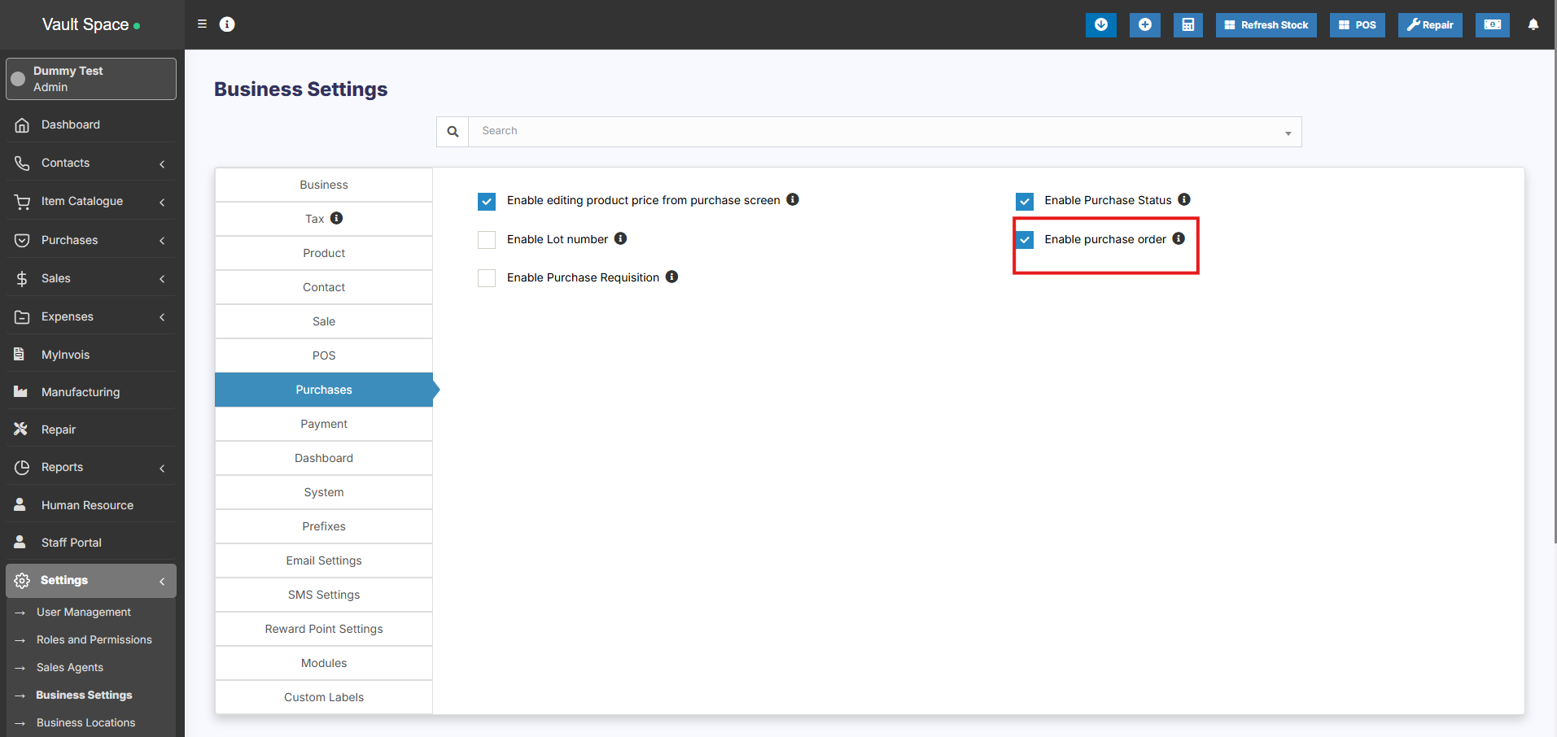Switch to the Payment settings tab

point(323,424)
